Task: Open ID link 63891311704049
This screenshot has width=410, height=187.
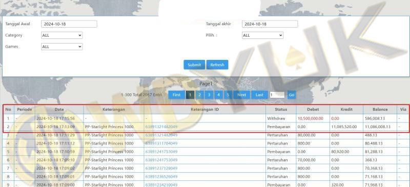Action: coord(161,143)
